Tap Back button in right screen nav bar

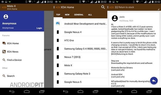coord(119,91)
